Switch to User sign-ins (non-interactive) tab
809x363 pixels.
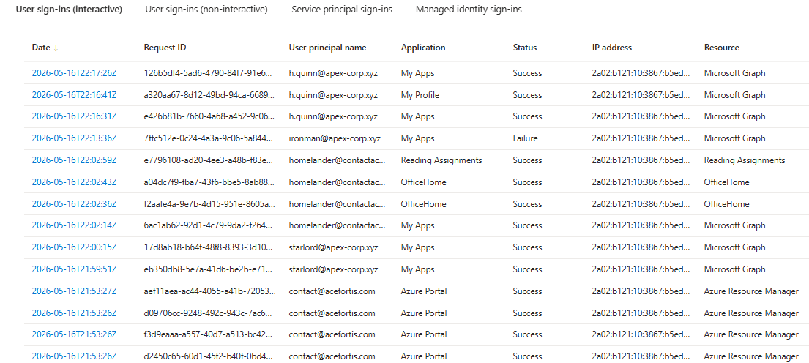tap(206, 10)
